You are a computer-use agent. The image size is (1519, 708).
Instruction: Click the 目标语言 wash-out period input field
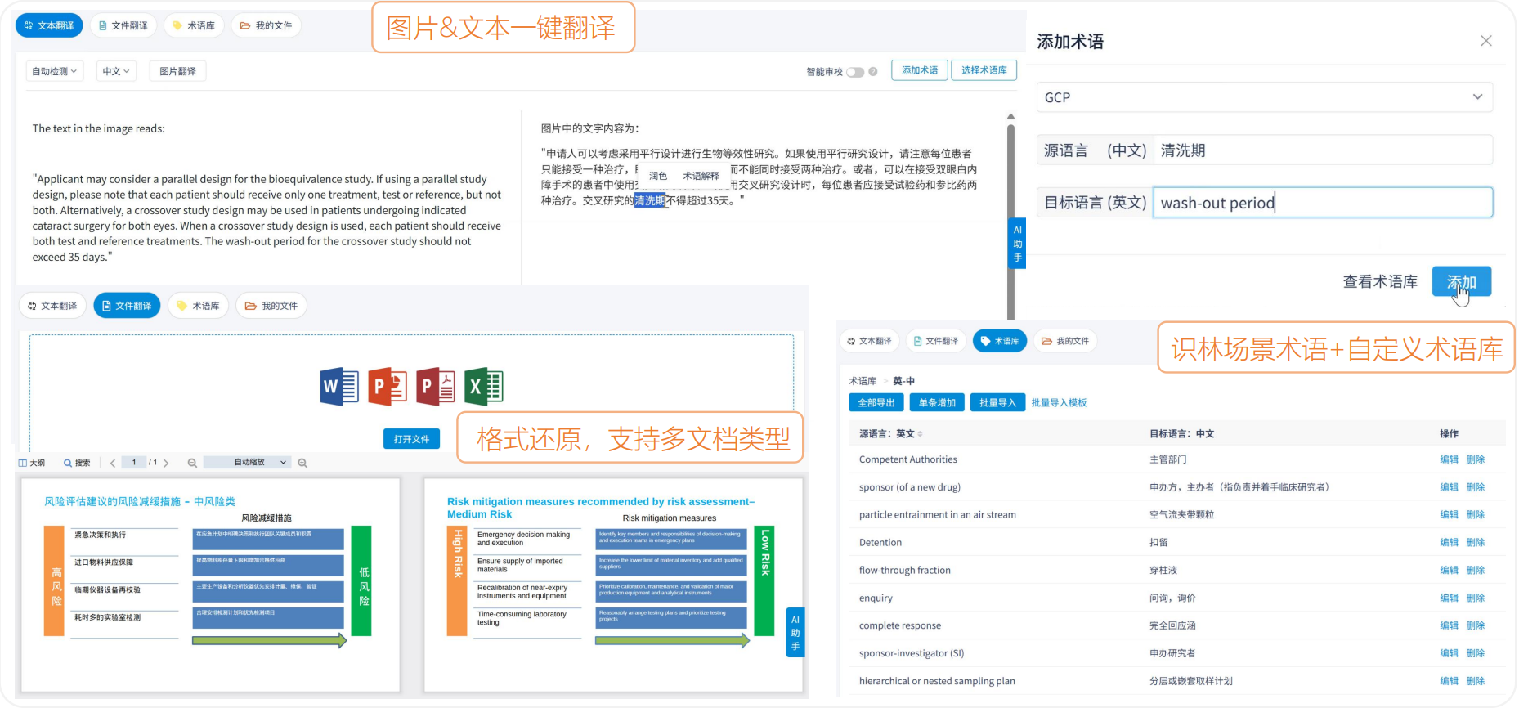click(x=1322, y=203)
